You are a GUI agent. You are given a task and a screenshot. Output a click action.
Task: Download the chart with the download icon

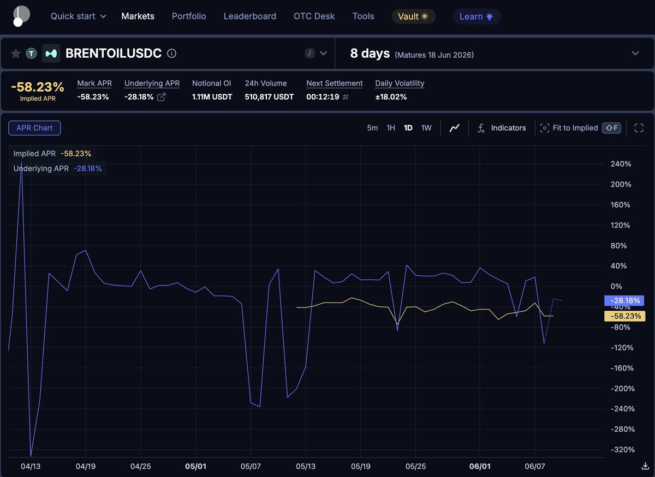645,466
